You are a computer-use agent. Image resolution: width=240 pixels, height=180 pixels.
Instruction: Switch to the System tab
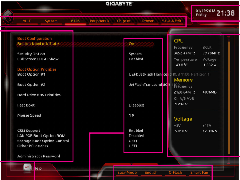pos(51,21)
